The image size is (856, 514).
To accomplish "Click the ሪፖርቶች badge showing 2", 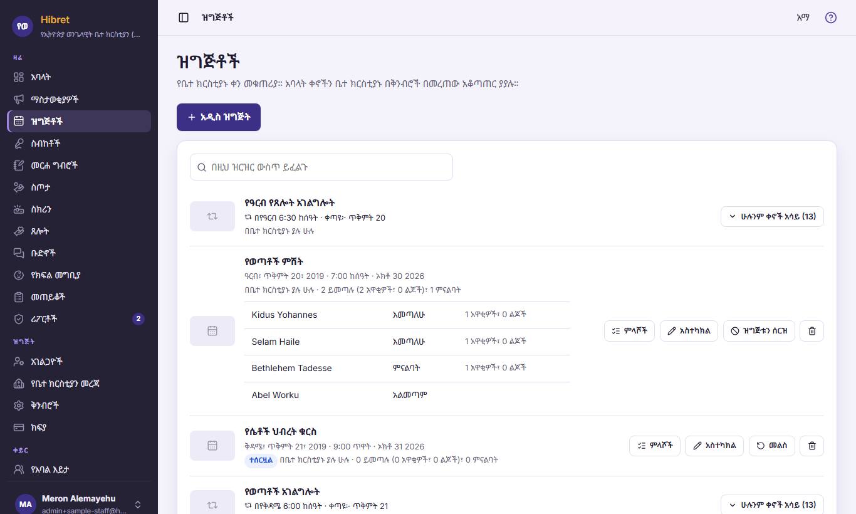I will [138, 318].
